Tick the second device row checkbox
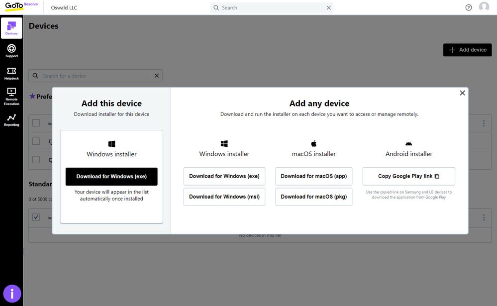This screenshot has height=306, width=497. click(x=36, y=160)
